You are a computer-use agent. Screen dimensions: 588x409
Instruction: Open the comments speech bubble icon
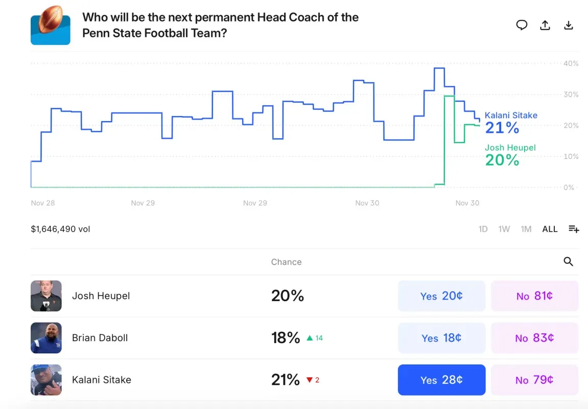point(522,25)
